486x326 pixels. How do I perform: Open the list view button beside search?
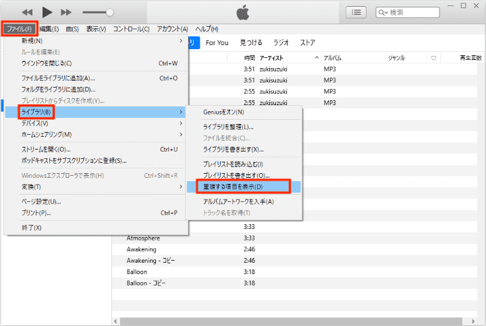click(x=356, y=12)
